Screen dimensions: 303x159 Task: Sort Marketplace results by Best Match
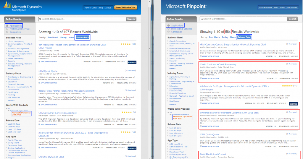(x=53, y=38)
